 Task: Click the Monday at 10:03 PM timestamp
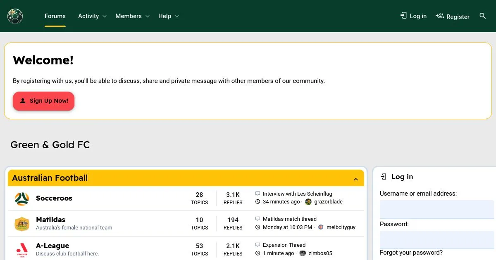point(288,227)
